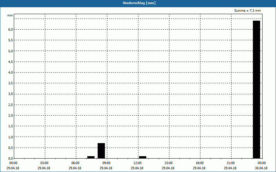Click the 1,5 y-axis label
Screen dimensions: 276x172
(x=11, y=126)
